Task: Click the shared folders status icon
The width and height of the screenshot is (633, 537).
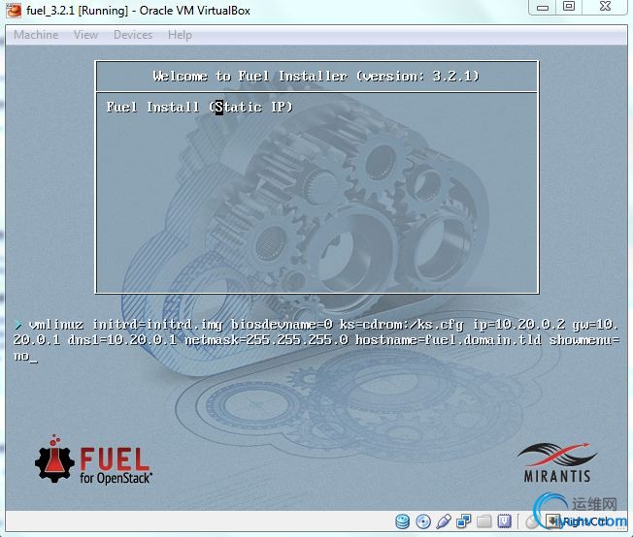Action: pyautogui.click(x=483, y=521)
